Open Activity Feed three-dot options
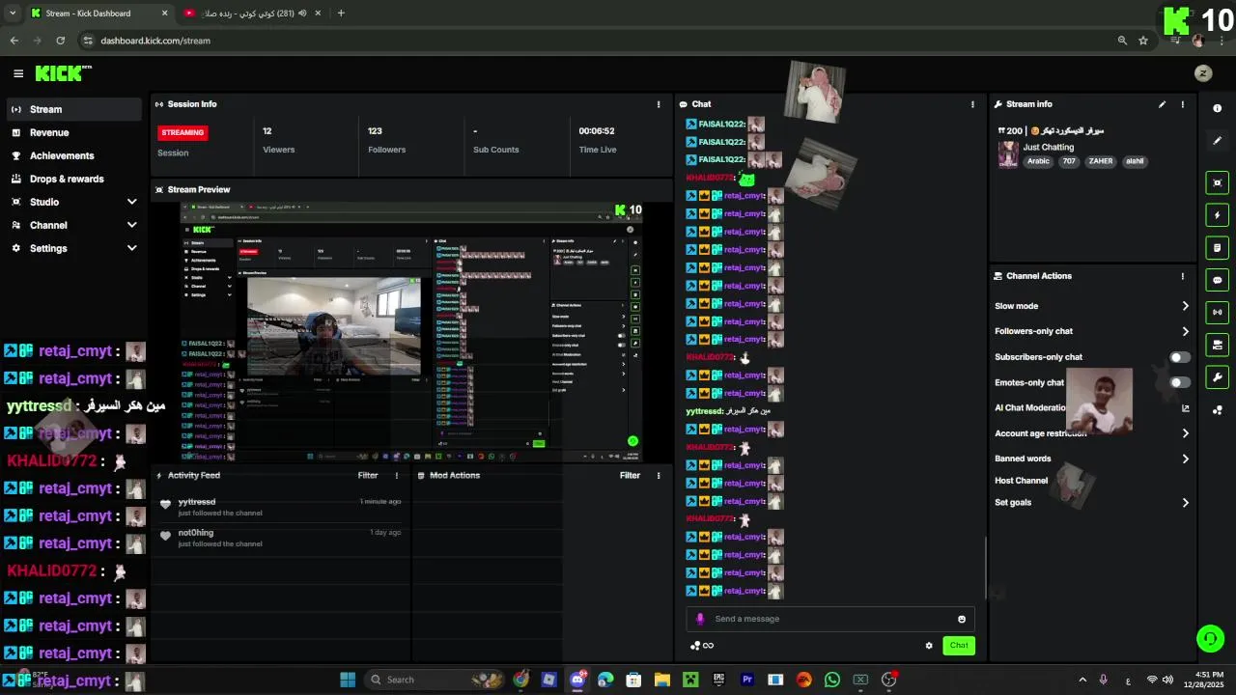Screen dimensions: 1236x695 coord(396,475)
